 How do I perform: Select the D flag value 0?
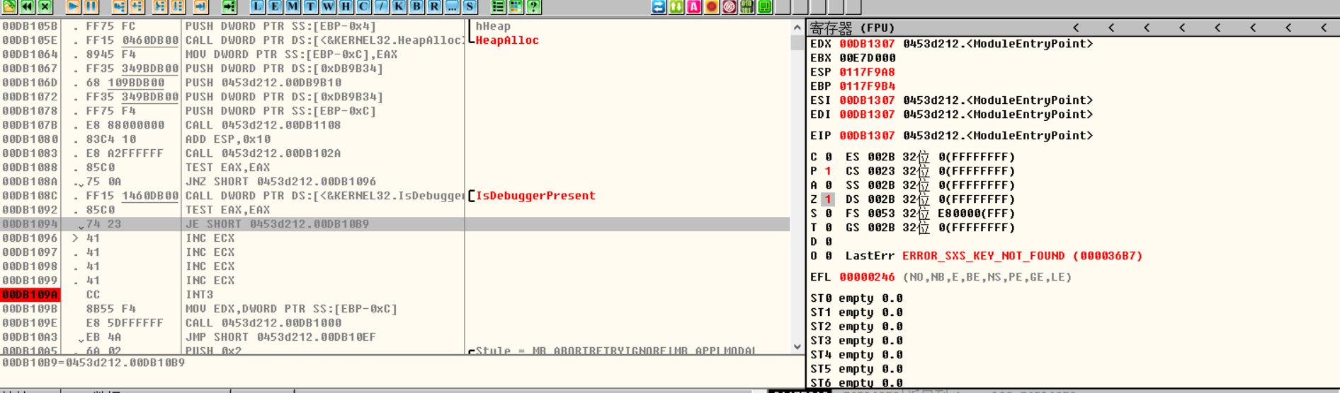828,242
